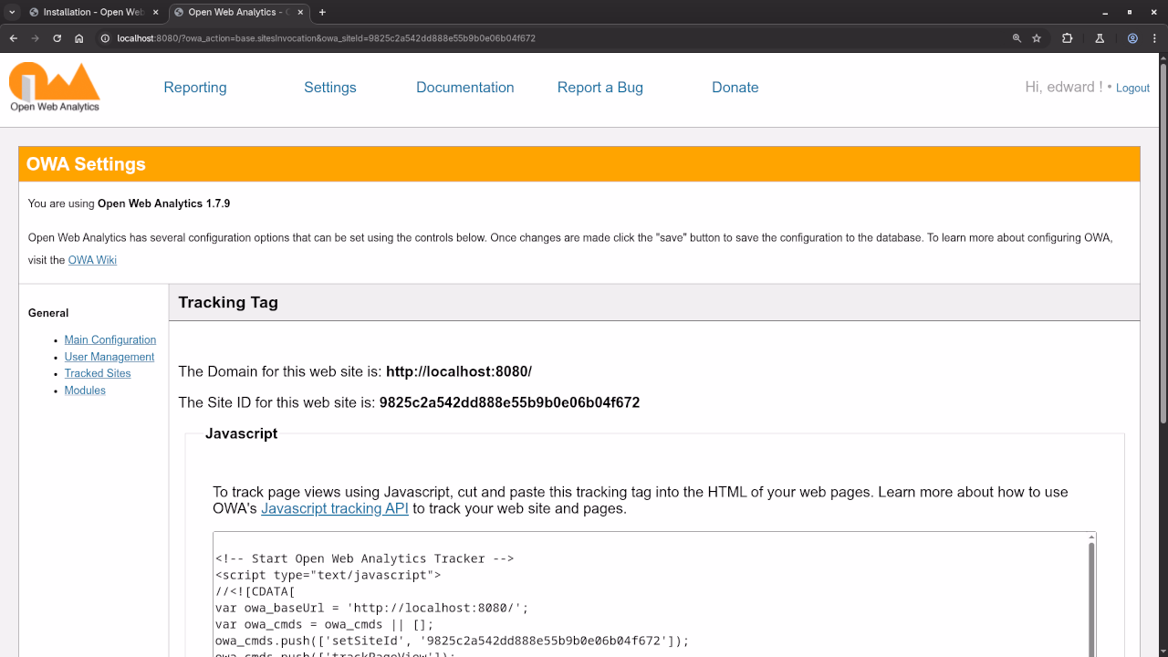Image resolution: width=1168 pixels, height=657 pixels.
Task: Open the zoom magnifier icon in address bar
Action: tap(1017, 38)
